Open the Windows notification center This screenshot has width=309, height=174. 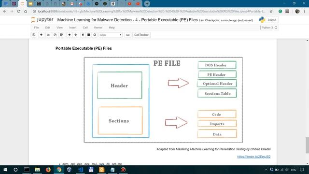[302, 170]
